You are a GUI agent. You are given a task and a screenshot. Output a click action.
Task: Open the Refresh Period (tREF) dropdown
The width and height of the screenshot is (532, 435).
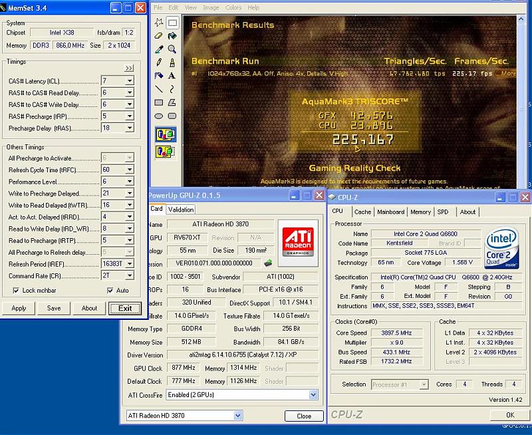130,263
